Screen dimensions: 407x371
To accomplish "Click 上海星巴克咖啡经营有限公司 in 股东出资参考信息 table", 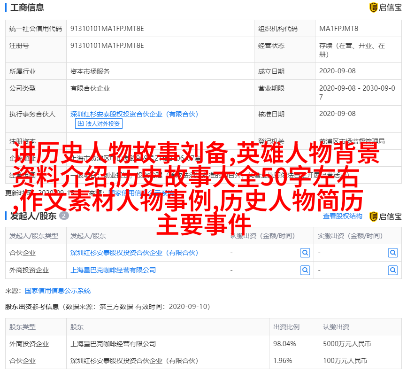I will tap(113, 344).
